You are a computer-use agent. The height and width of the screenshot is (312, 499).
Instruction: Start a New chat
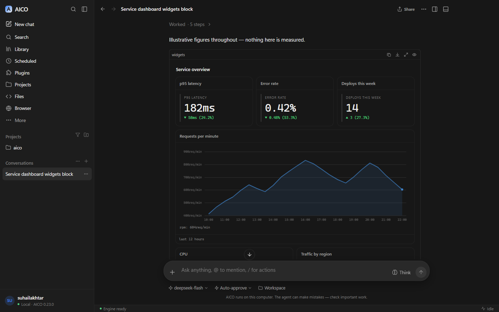[47, 24]
